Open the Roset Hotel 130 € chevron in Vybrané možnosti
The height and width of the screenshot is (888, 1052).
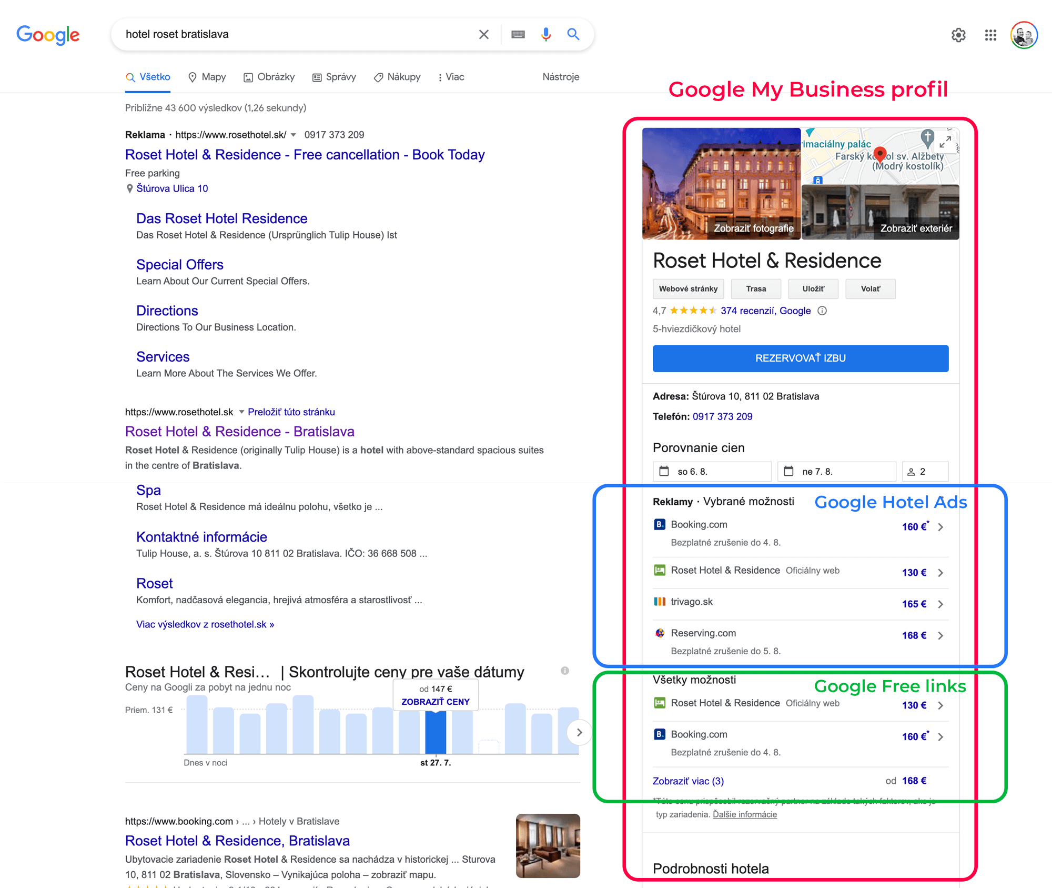pos(941,573)
